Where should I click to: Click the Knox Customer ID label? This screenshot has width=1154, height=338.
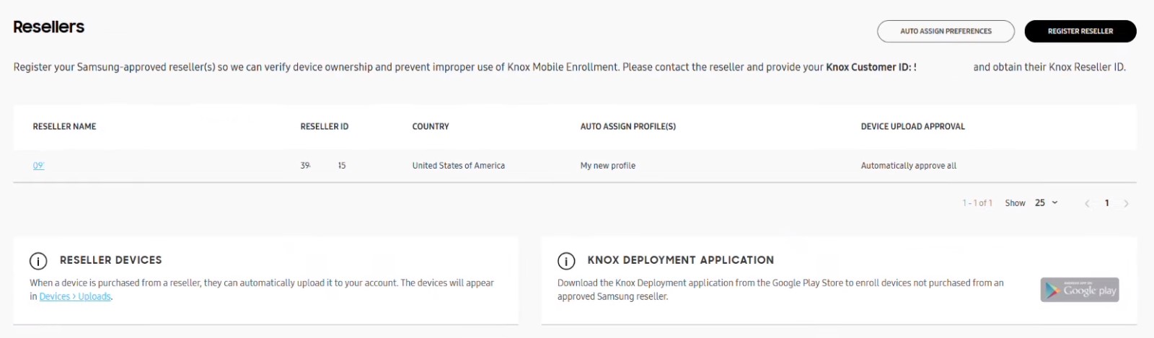[x=871, y=67]
